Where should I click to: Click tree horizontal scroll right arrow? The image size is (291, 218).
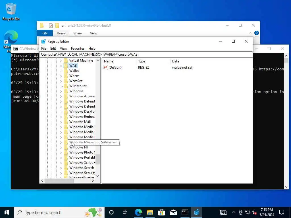pyautogui.click(x=93, y=181)
